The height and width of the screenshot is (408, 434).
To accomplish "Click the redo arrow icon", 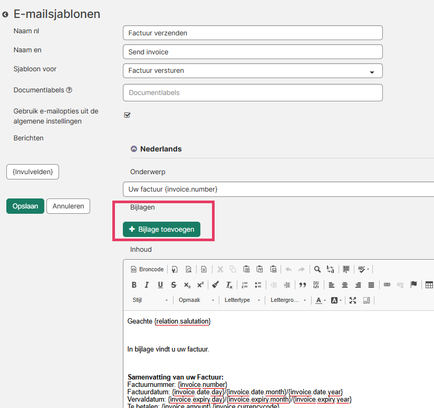I will tap(302, 269).
